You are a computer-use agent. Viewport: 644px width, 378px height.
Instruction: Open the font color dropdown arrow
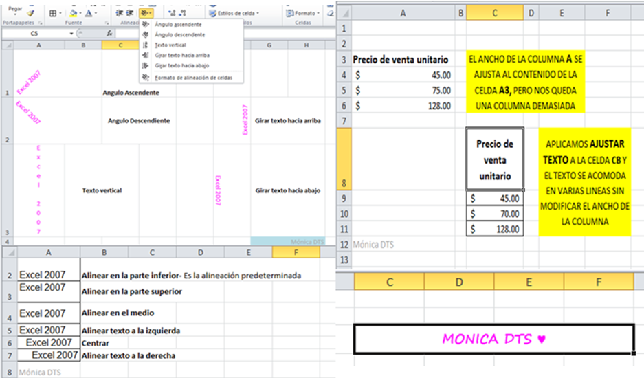pyautogui.click(x=96, y=13)
